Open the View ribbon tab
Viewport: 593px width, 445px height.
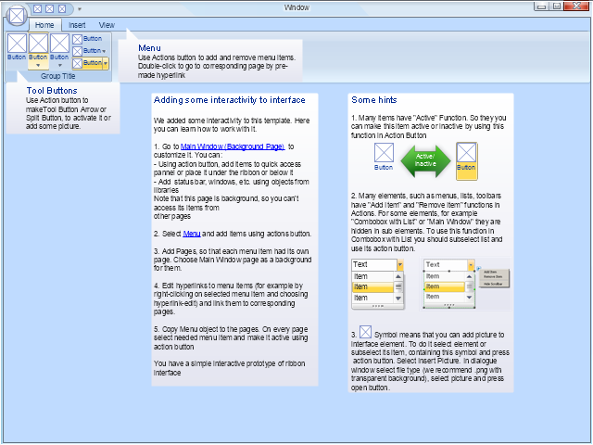click(107, 25)
